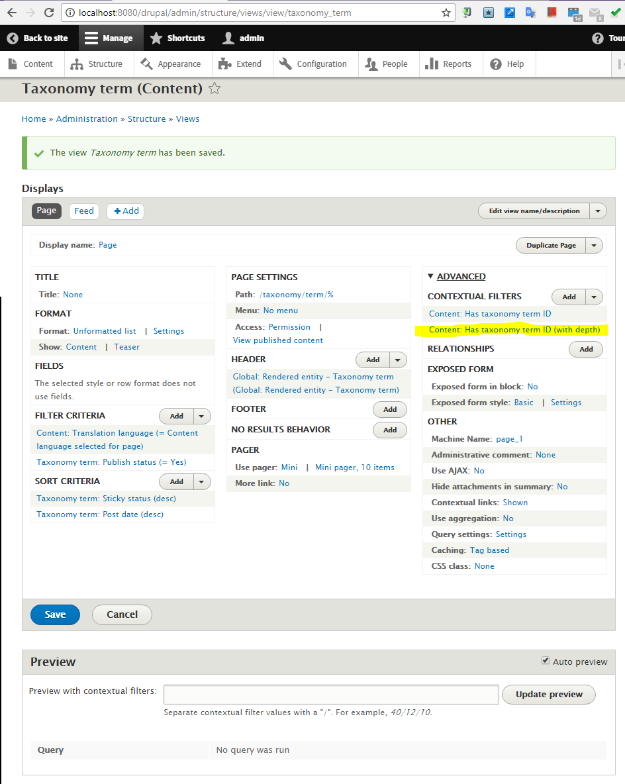625x784 pixels.
Task: Toggle the Auto preview checkbox
Action: click(x=546, y=660)
